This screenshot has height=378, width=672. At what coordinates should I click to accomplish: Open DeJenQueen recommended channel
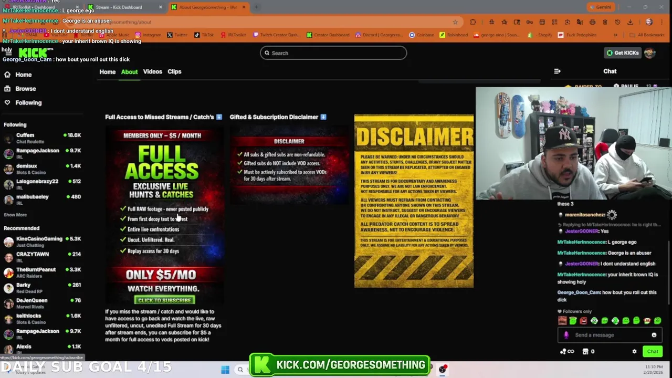click(x=43, y=303)
